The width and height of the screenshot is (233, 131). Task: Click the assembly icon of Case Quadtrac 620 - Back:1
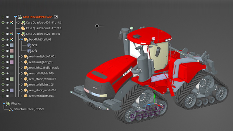coord(23,34)
